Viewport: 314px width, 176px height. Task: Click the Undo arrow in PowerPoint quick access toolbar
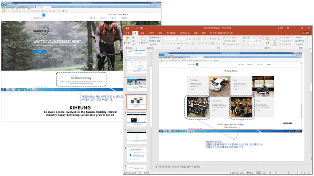tap(132, 28)
